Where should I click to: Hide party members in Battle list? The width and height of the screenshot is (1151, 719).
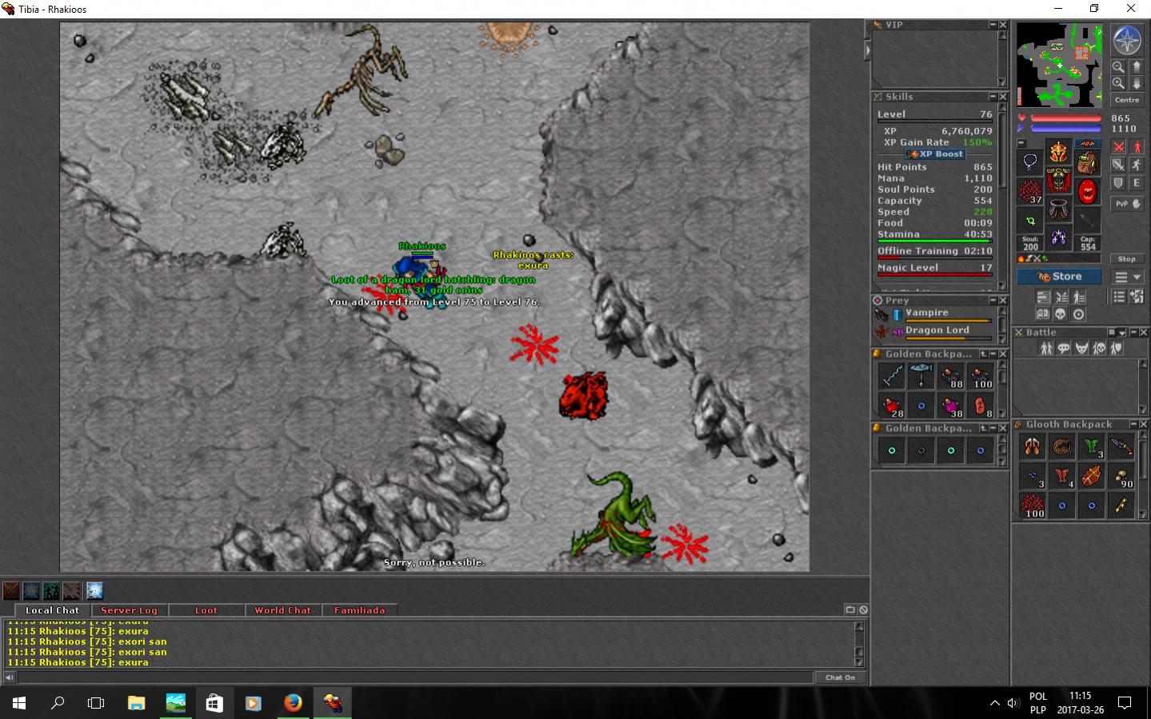click(x=1117, y=348)
